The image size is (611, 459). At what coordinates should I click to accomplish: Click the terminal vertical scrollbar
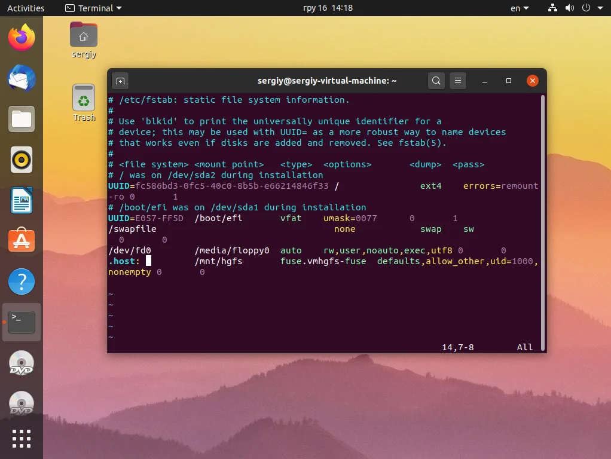point(542,221)
